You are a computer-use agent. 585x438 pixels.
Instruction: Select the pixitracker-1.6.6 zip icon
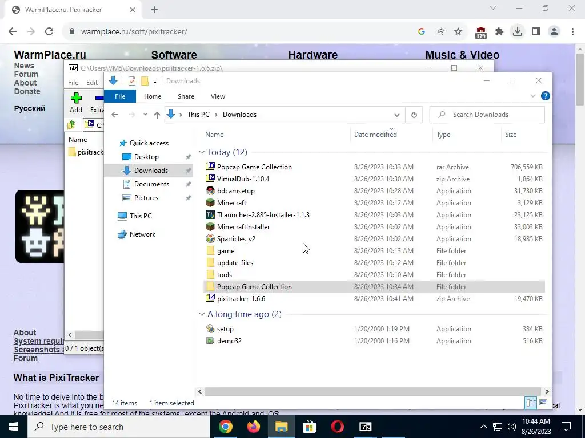coord(210,298)
